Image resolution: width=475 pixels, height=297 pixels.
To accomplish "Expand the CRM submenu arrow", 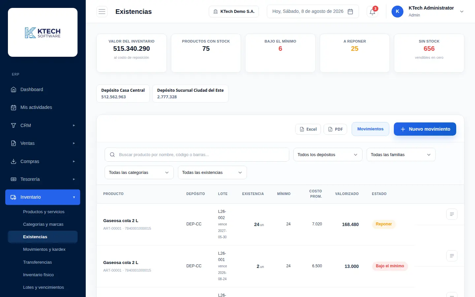I will click(74, 125).
